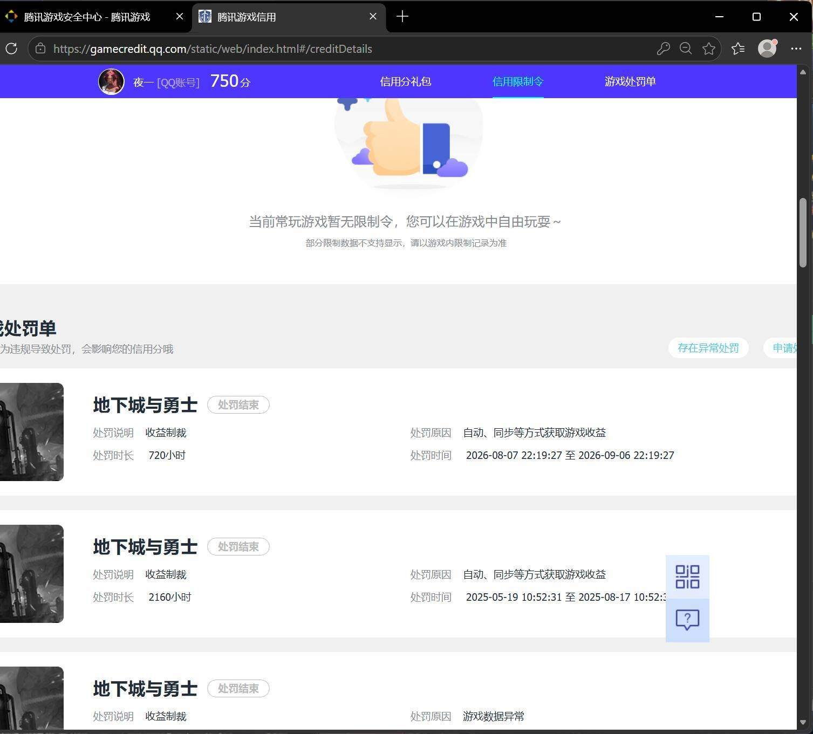Open the favorites list icon
Image resolution: width=813 pixels, height=734 pixels.
tap(738, 49)
